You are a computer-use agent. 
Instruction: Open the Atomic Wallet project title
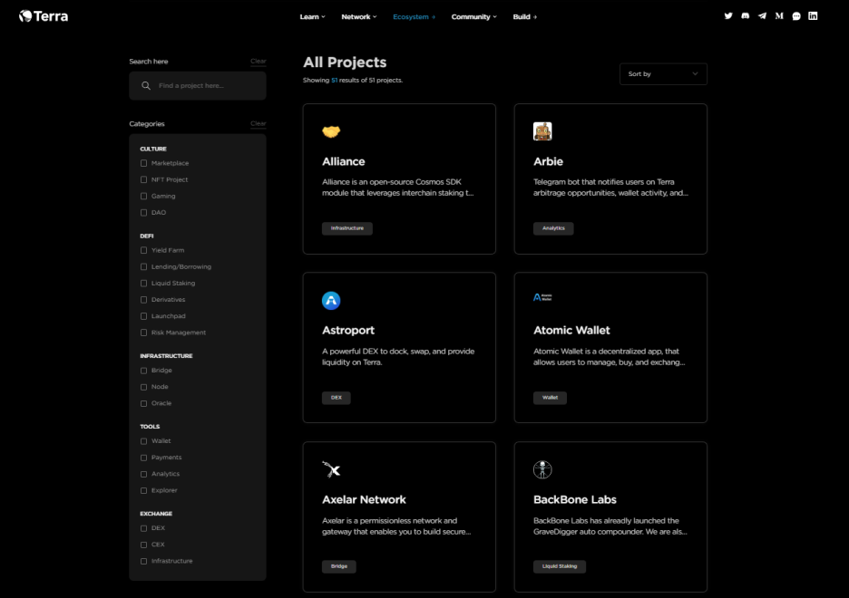point(571,331)
